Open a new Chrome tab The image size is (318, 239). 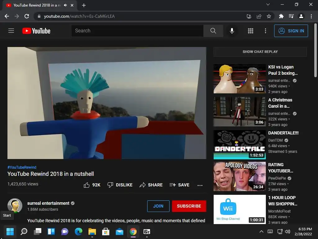point(84,5)
